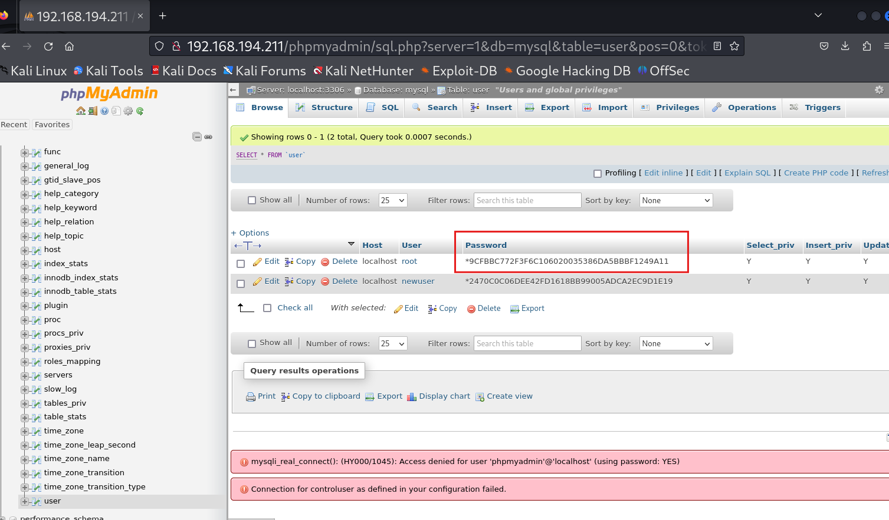Open the Favorites tables button

(52, 124)
